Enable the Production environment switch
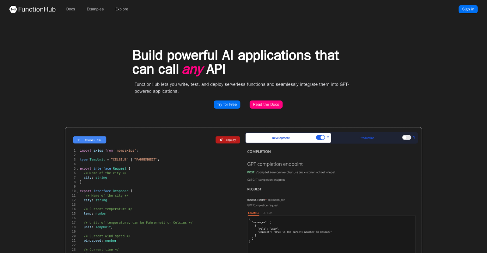This screenshot has width=487, height=253. coord(407,137)
